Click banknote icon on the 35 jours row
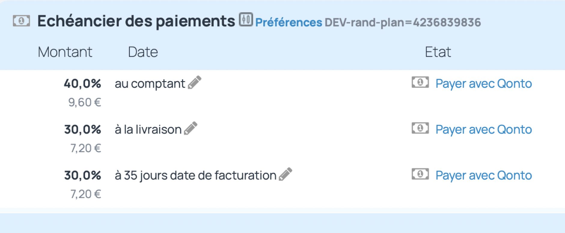This screenshot has height=233, width=565. 420,174
